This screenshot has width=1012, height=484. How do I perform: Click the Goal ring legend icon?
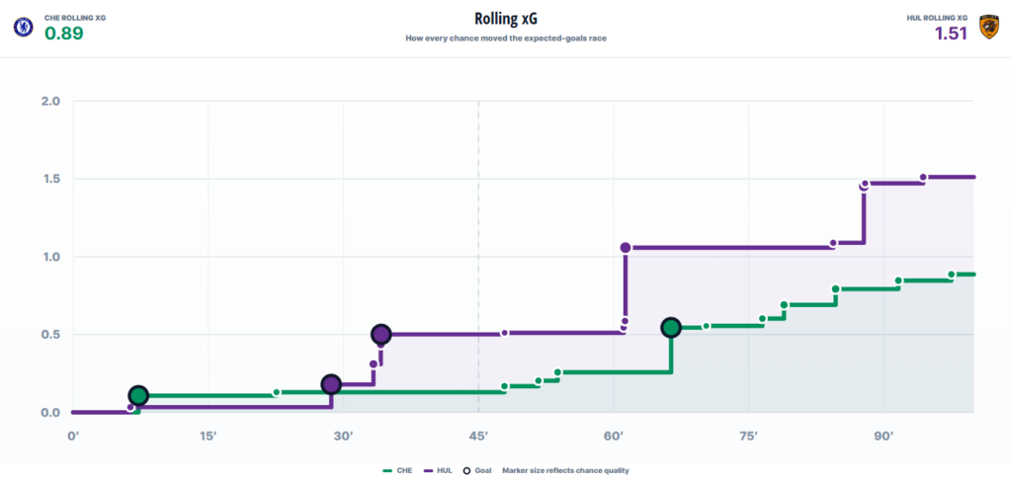pyautogui.click(x=467, y=470)
